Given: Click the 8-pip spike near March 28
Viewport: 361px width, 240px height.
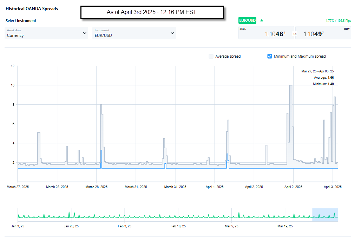Looking at the screenshot, I should pos(101,116).
